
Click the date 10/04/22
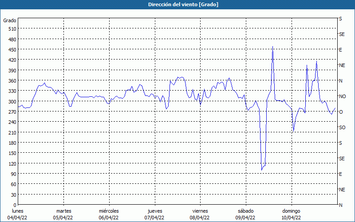tap(291, 218)
